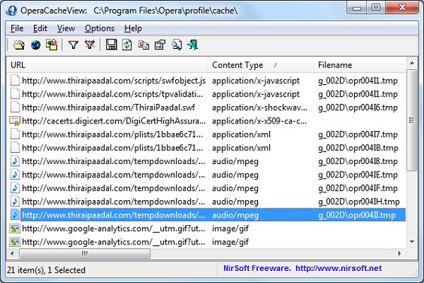
Task: Click the file icon of swfobject.js row
Action: pos(15,81)
